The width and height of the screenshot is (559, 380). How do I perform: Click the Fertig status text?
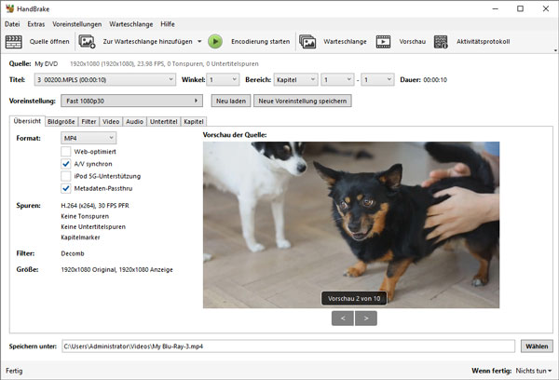pyautogui.click(x=14, y=371)
